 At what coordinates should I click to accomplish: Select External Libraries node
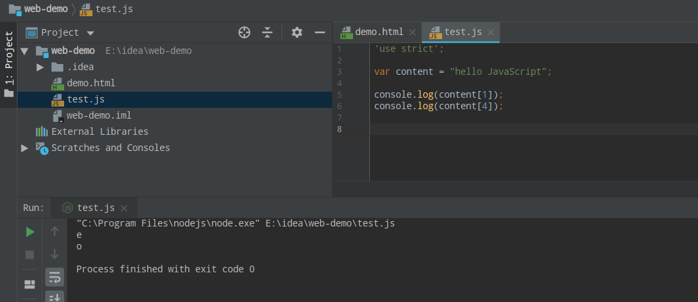pos(100,131)
